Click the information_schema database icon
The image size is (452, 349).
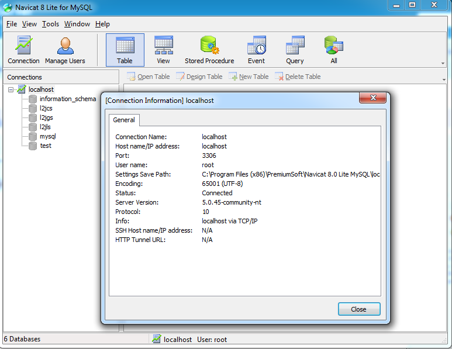(33, 99)
